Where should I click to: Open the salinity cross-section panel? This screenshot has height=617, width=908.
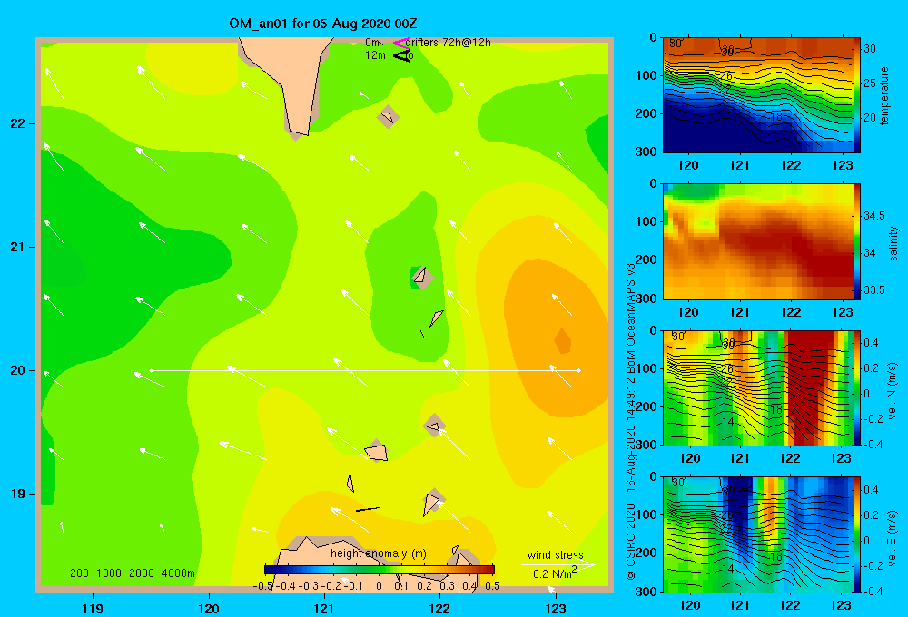[x=758, y=241]
